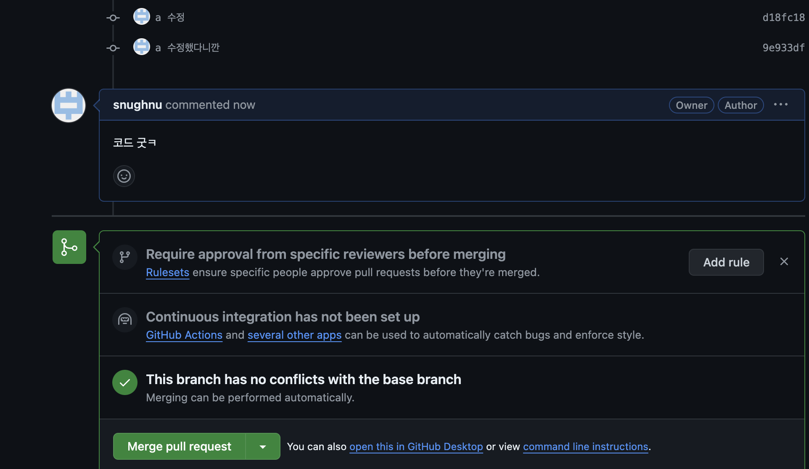Click the Merge pull request button
Screen dimensions: 809x469
click(x=179, y=446)
